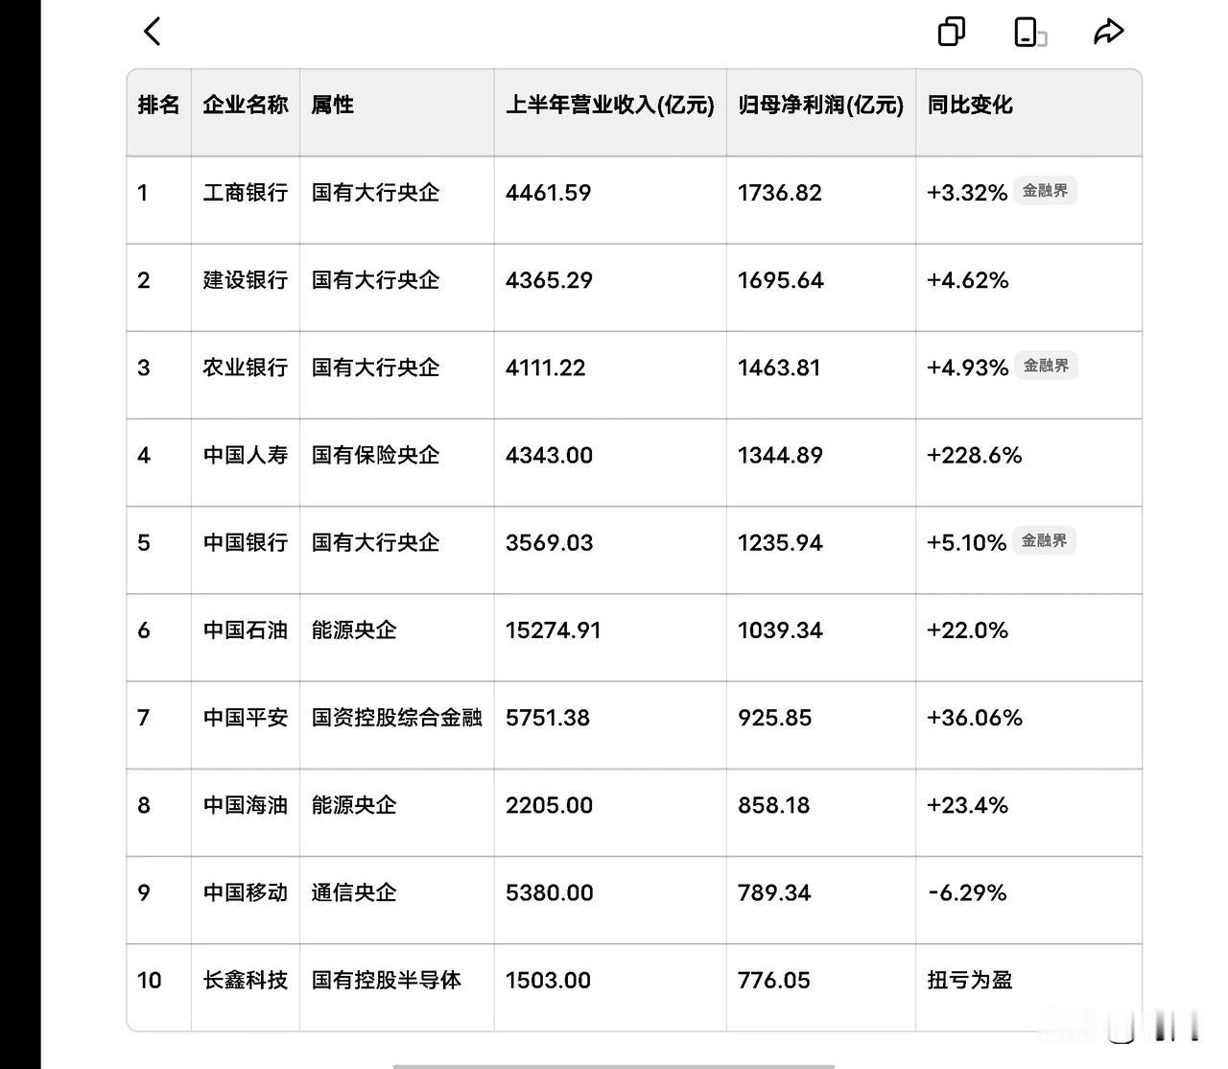Select revenue value 4111.22

(x=546, y=368)
